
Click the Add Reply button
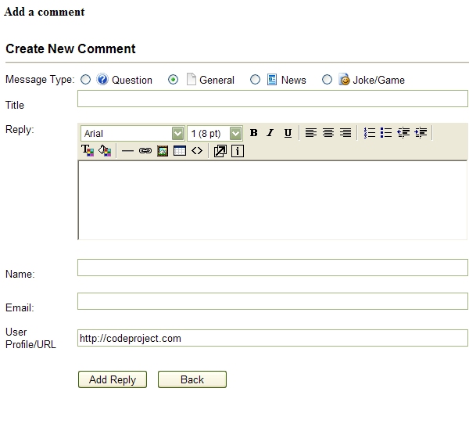(113, 379)
